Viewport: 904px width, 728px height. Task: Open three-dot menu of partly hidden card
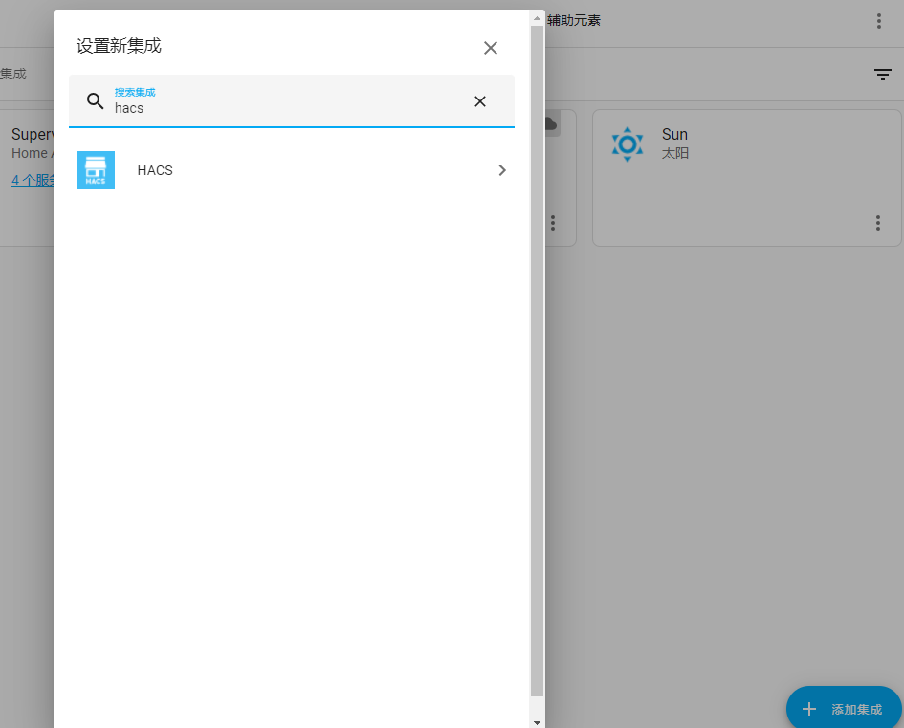coord(553,223)
